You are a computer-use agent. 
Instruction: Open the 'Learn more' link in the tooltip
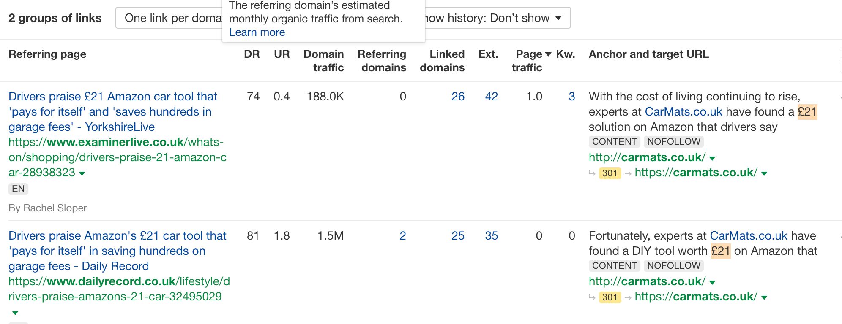pos(257,32)
